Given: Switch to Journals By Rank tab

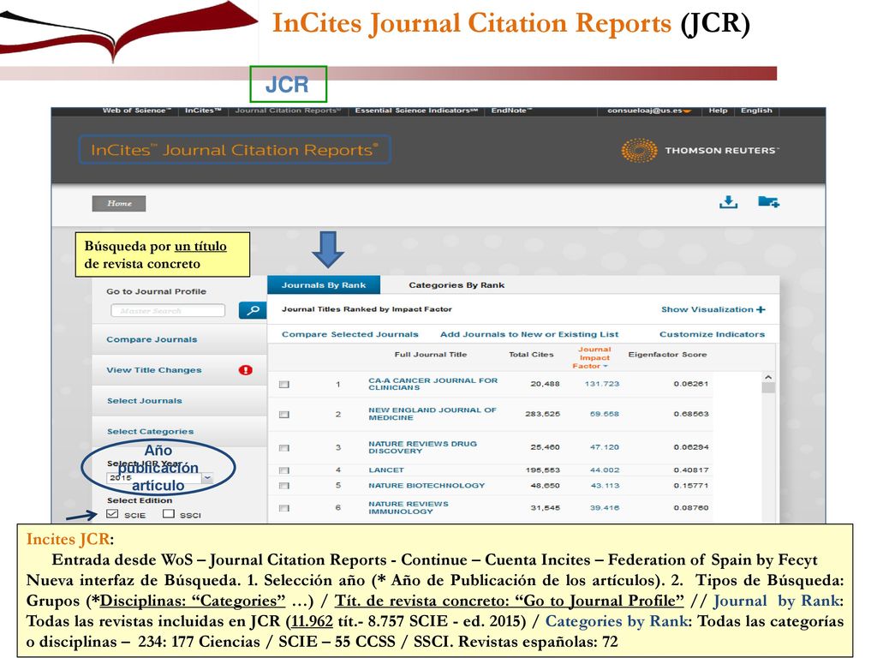Looking at the screenshot, I should point(323,284).
